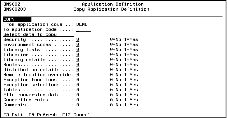
Task: Select the Exception functions value field
Action: coord(78,80)
